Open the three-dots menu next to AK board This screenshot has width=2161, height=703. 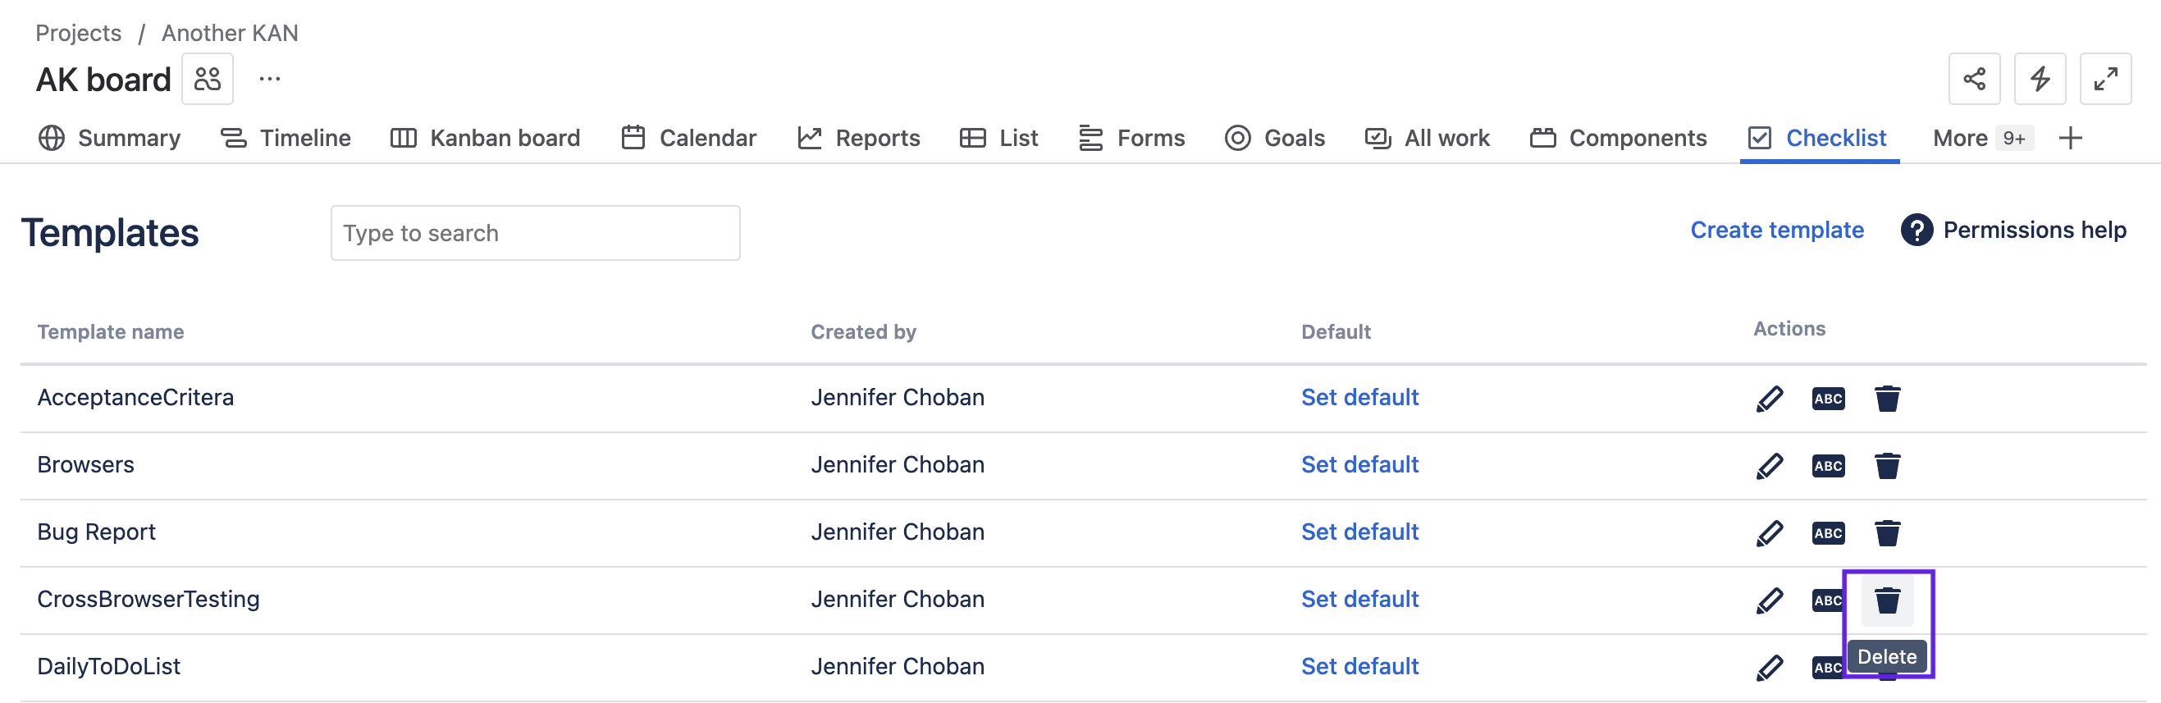[x=269, y=79]
